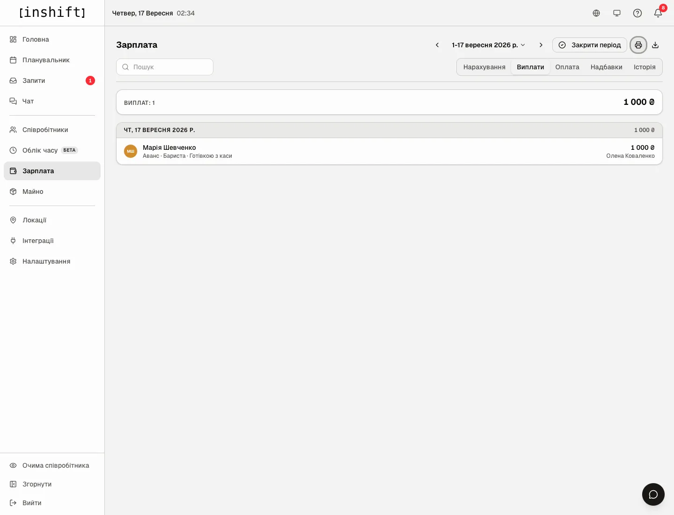Go to Співробітники page
Screen dimensions: 674x515
point(52,130)
